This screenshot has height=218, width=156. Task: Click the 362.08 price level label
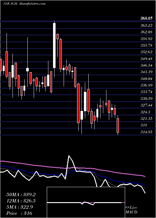coord(146,32)
